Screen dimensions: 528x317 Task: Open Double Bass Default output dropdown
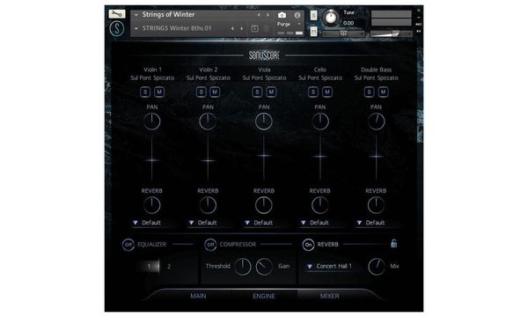click(376, 223)
